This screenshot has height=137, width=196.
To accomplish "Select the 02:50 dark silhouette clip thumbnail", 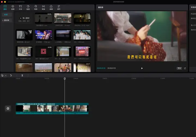I will pos(43,18).
